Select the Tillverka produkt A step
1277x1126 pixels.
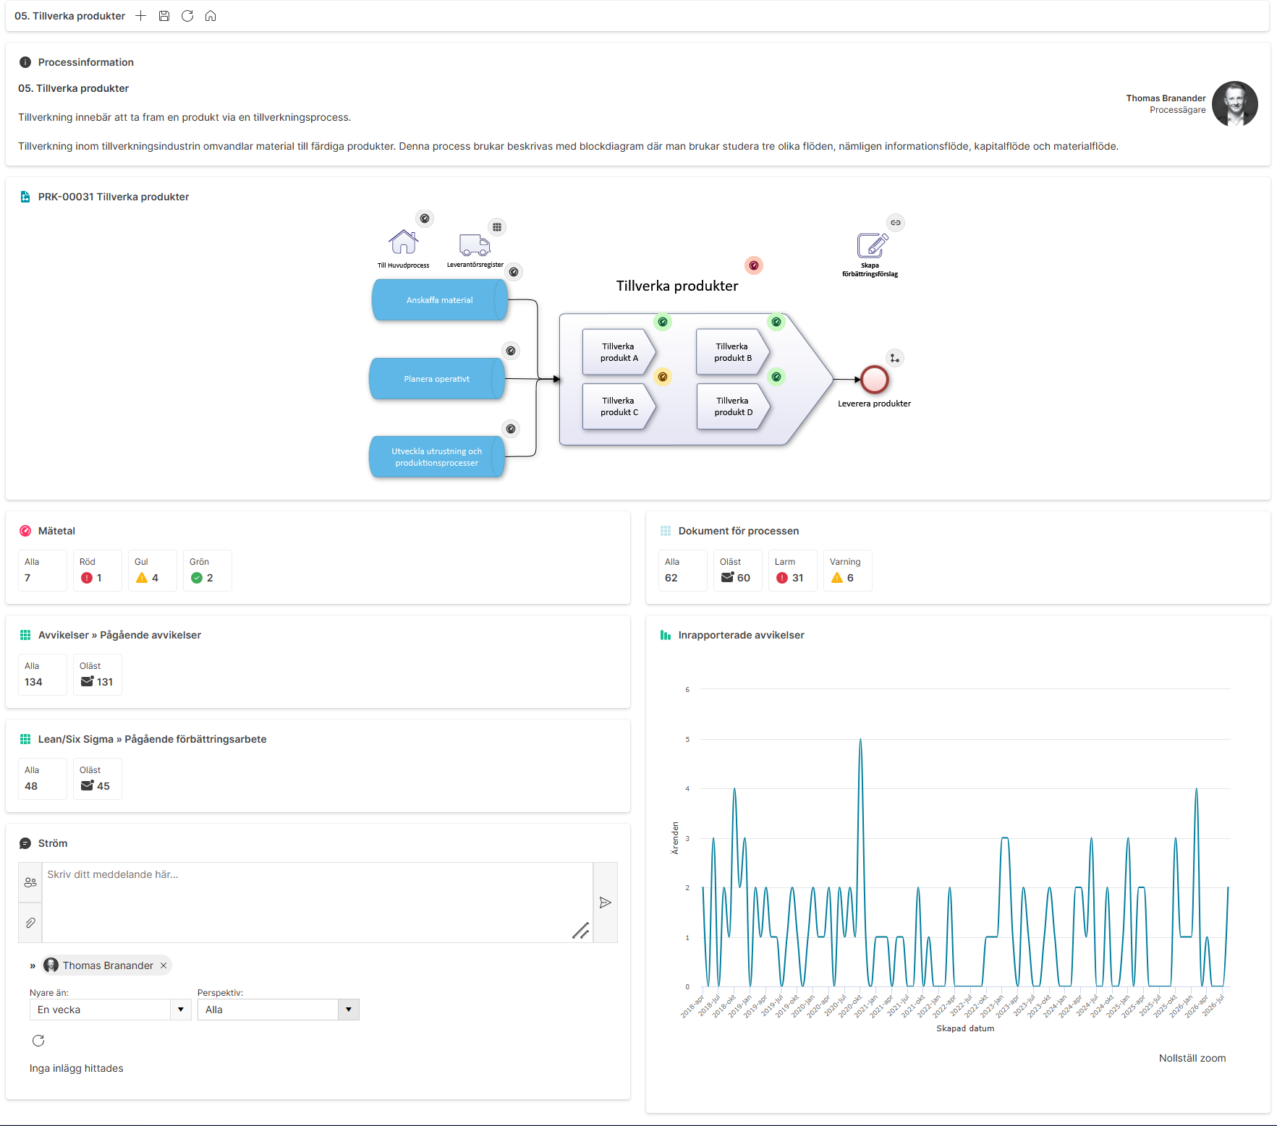coord(619,352)
